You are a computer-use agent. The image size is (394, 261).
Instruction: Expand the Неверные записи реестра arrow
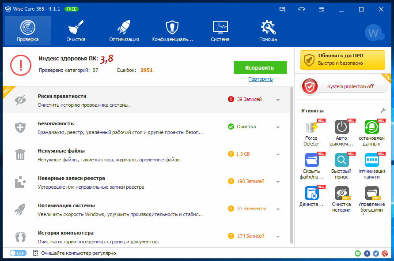278,182
